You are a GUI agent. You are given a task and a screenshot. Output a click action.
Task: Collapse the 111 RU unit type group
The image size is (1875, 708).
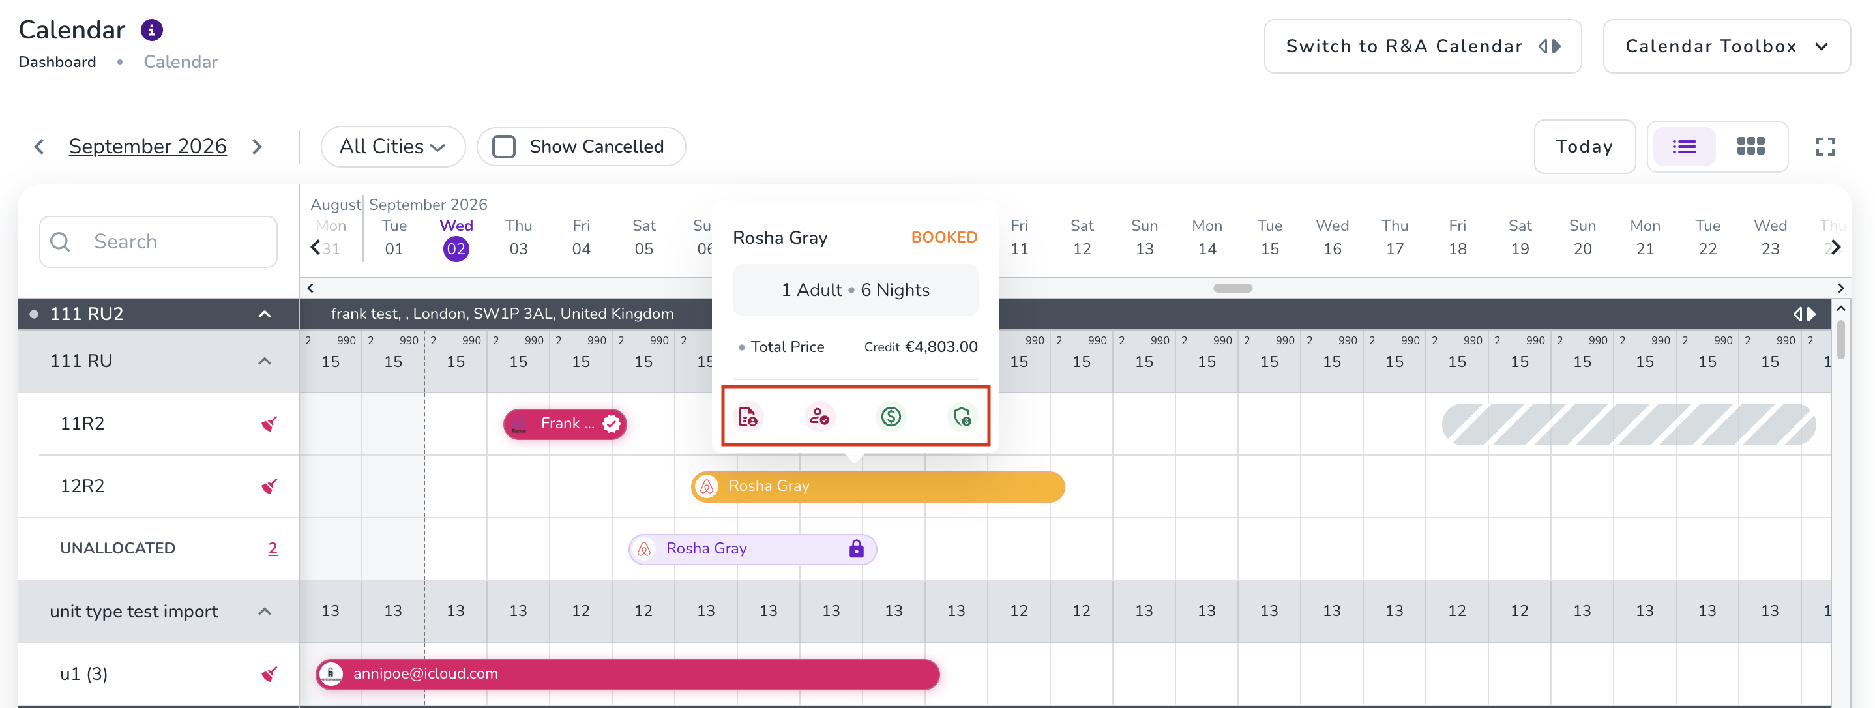click(265, 362)
